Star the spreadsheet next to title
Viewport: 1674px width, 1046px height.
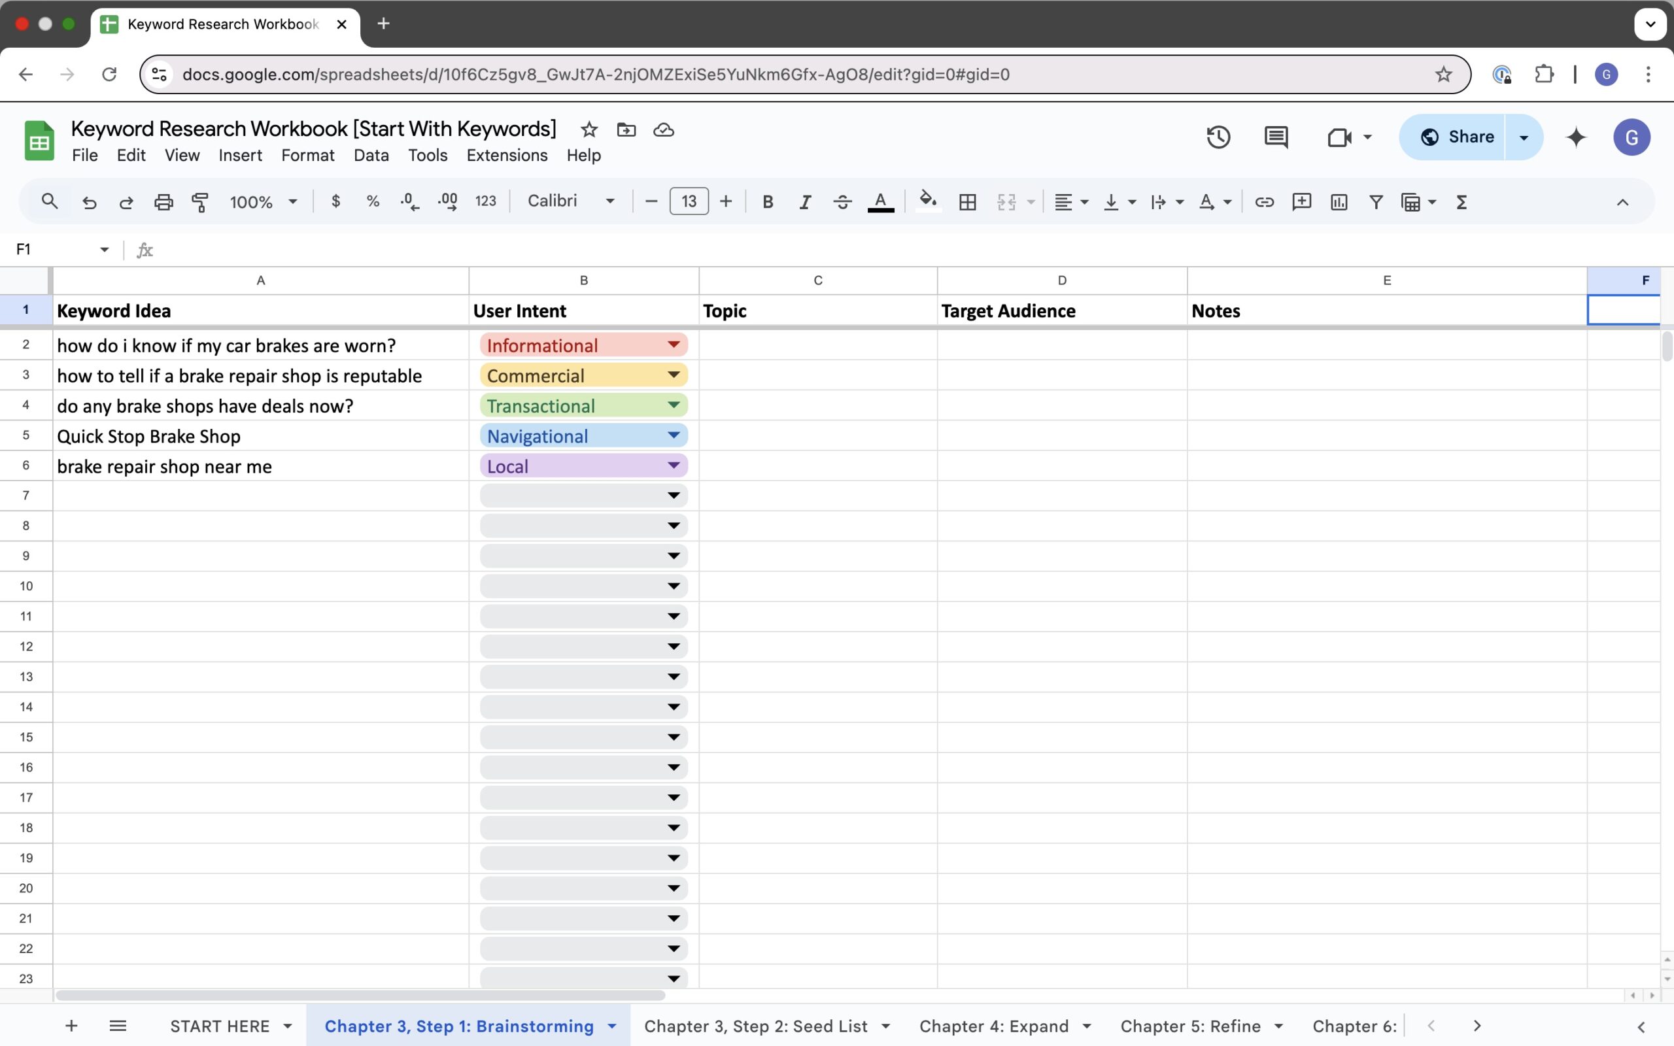pyautogui.click(x=589, y=129)
